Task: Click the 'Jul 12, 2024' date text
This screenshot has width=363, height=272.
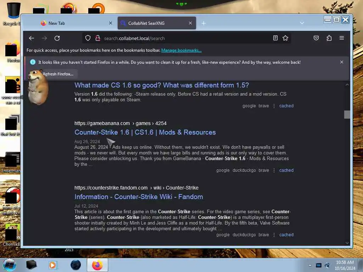Action: pyautogui.click(x=86, y=206)
